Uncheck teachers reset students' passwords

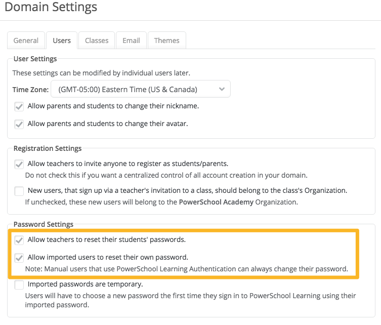pos(19,240)
